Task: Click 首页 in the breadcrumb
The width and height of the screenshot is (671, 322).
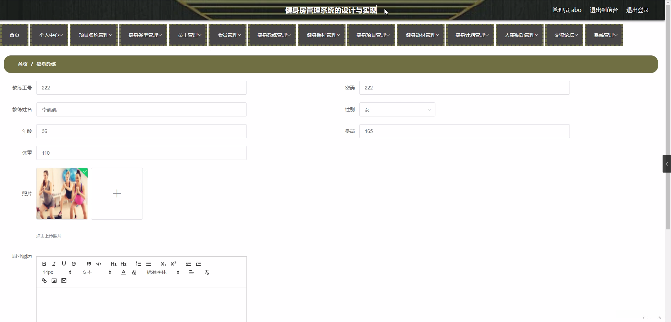Action: (23, 64)
